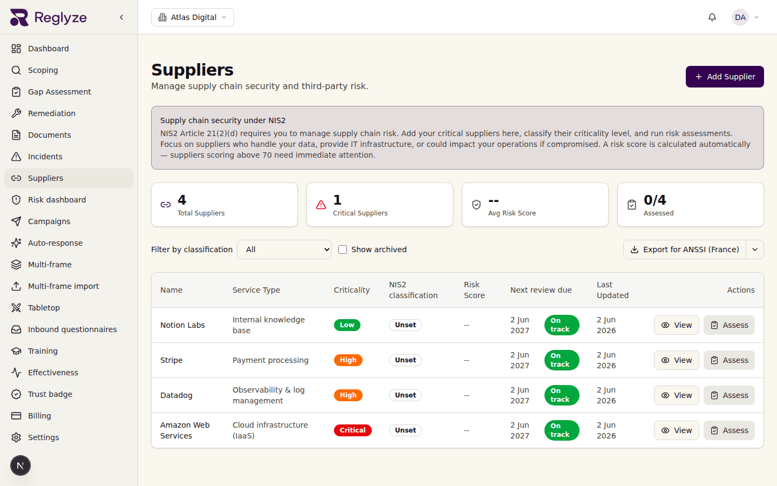Click the Dashboard grid icon in sidebar
777x486 pixels.
click(x=16, y=49)
